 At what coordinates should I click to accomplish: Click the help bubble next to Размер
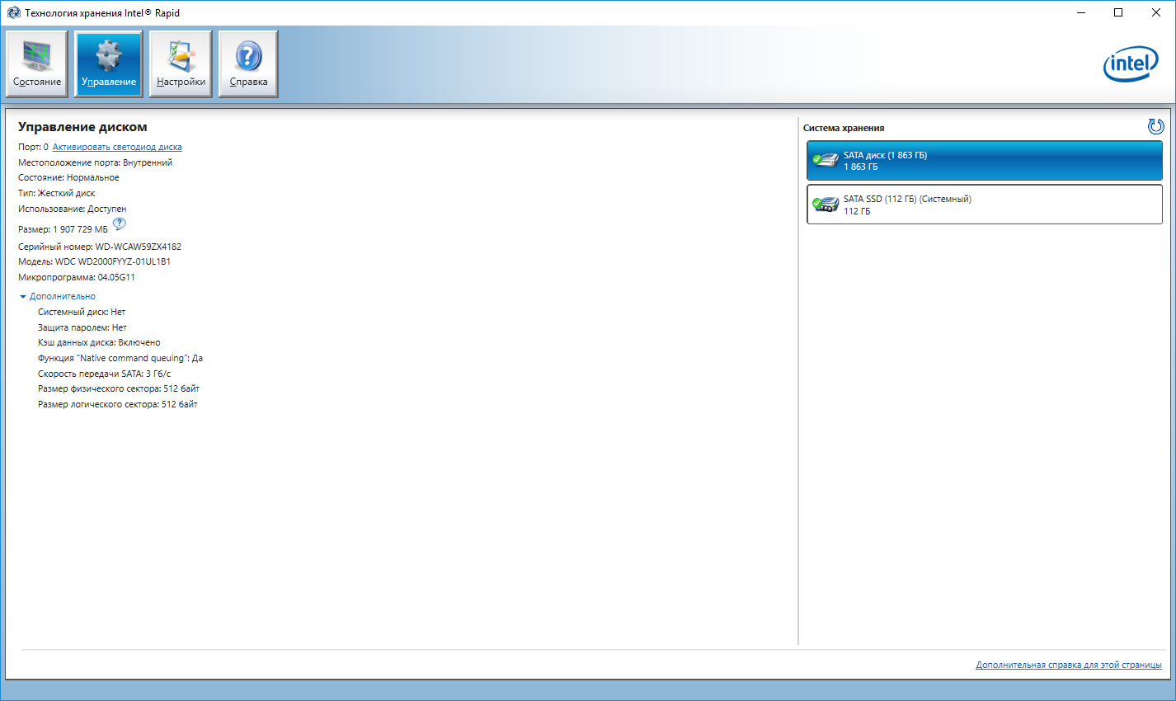(120, 224)
